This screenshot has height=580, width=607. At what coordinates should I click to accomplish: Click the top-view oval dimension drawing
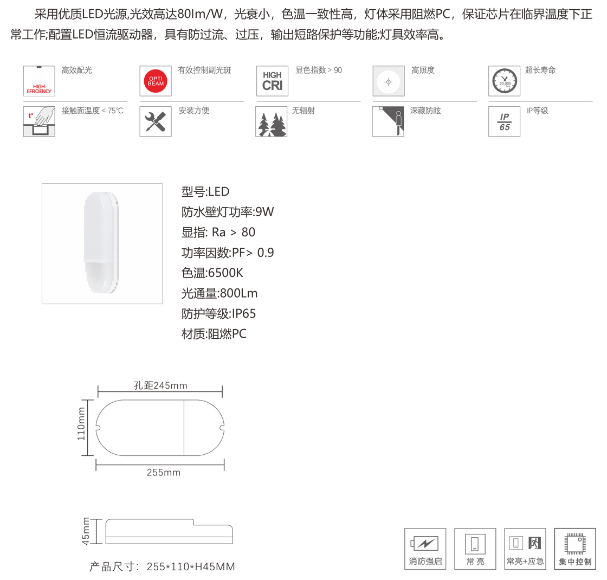[x=160, y=428]
